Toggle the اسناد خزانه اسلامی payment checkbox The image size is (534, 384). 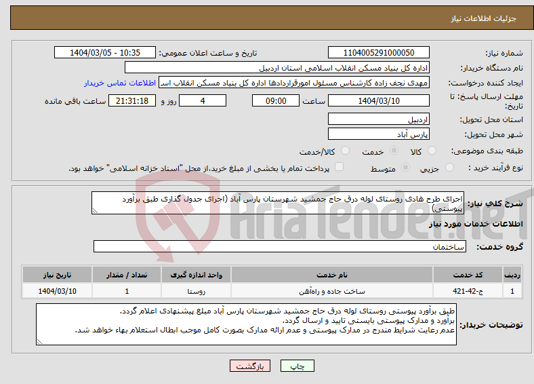pos(340,166)
